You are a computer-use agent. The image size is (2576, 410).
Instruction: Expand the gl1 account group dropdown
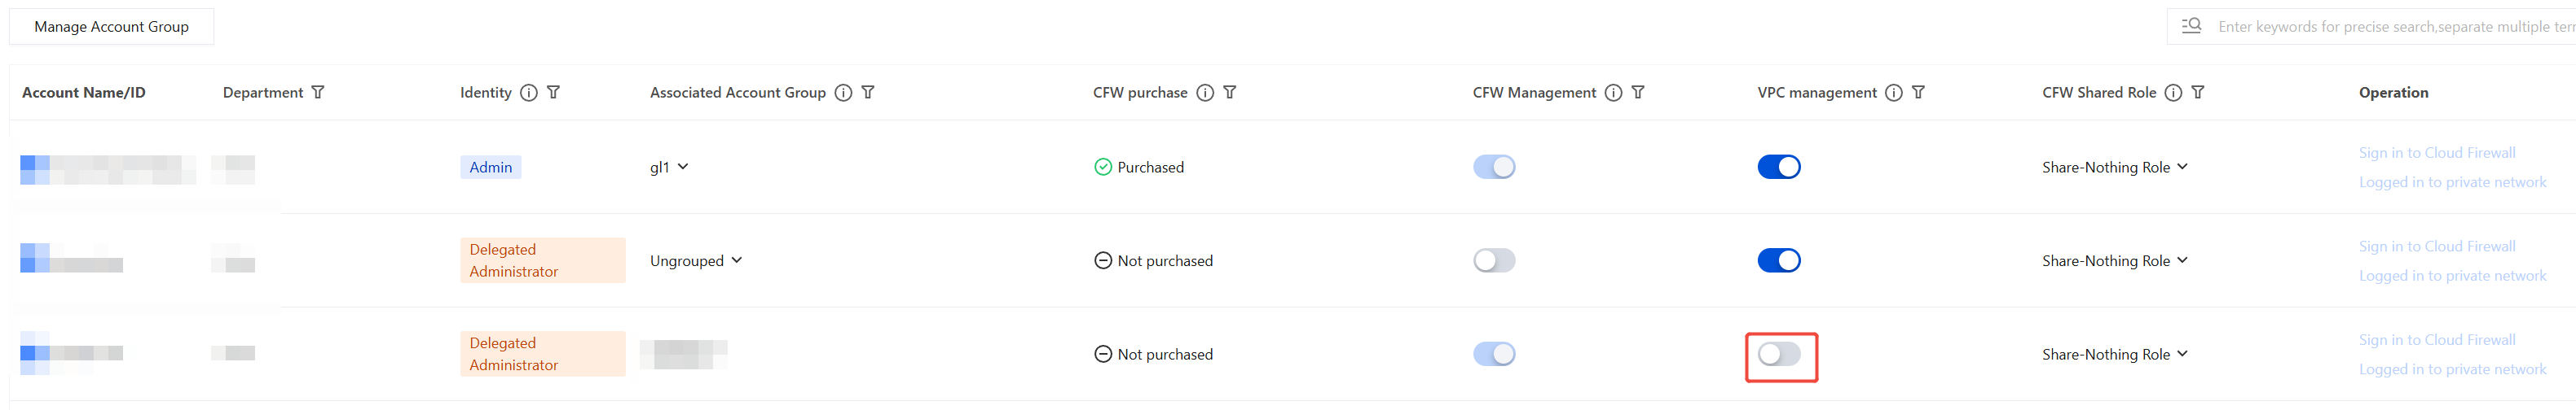669,167
